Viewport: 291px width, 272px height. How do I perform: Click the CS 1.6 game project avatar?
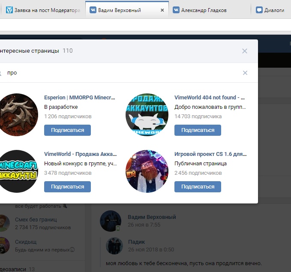click(147, 171)
